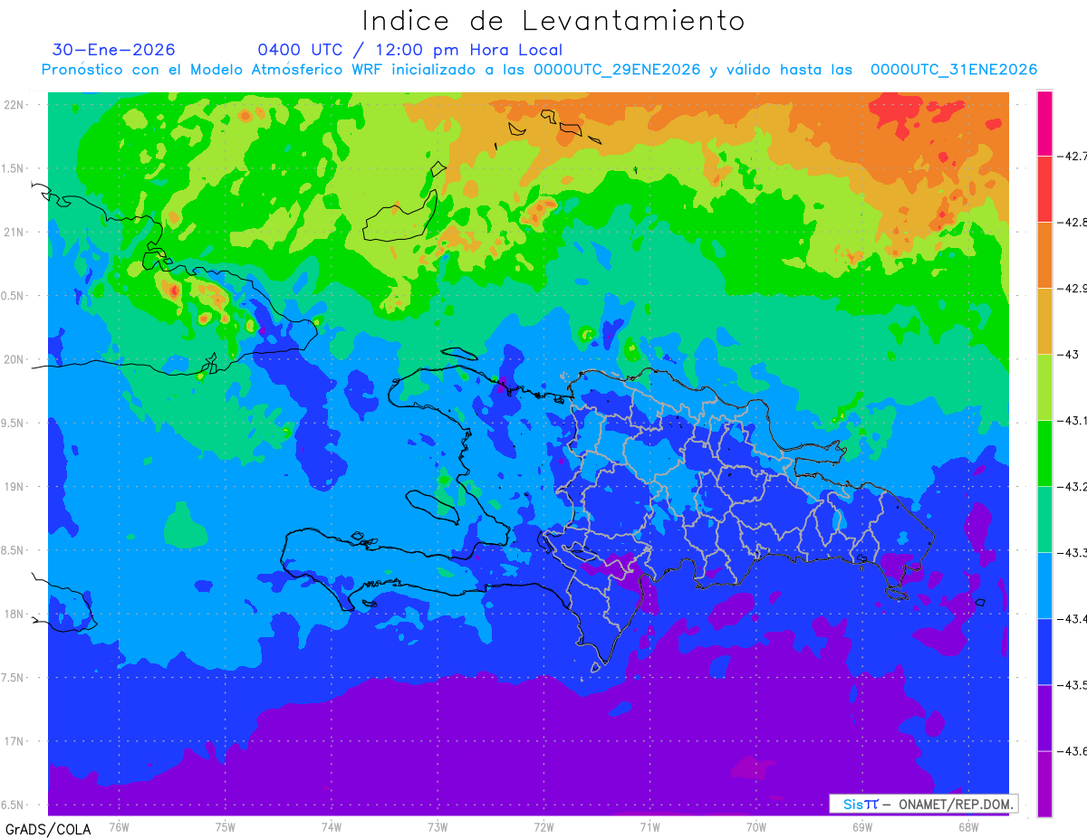
Task: Pick the red swatch between -42.7 and -42.8
Action: (1044, 189)
